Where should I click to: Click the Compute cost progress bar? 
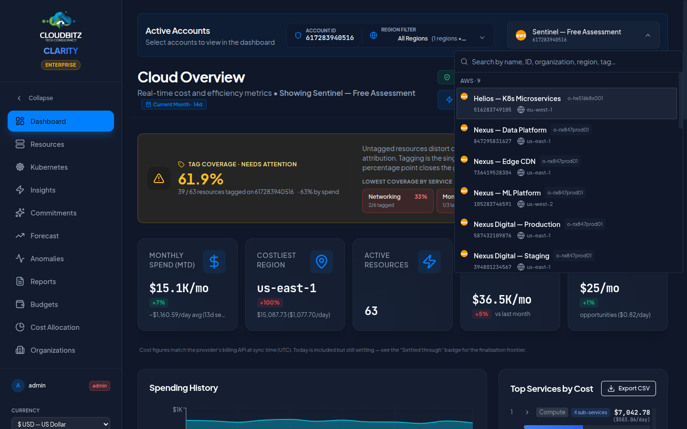coord(587,427)
